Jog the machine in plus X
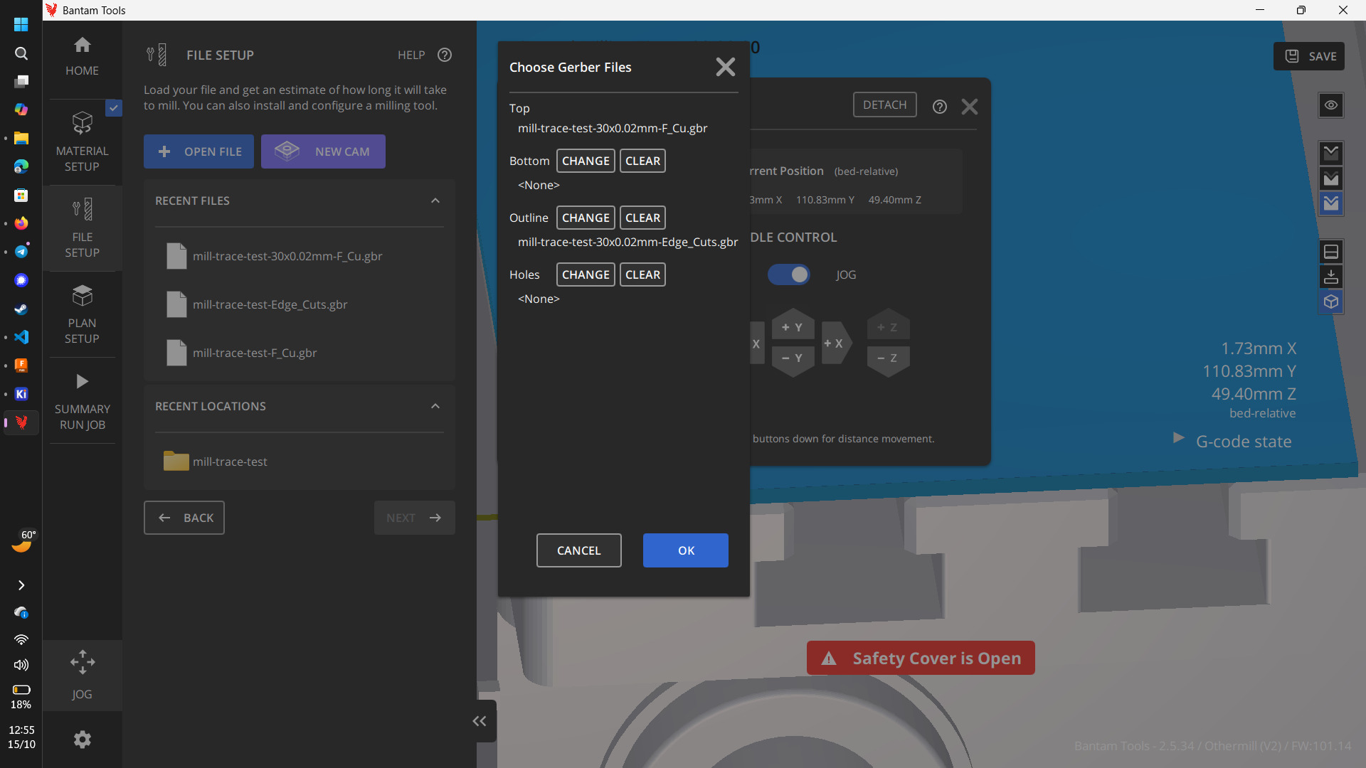Image resolution: width=1366 pixels, height=768 pixels. (x=835, y=343)
